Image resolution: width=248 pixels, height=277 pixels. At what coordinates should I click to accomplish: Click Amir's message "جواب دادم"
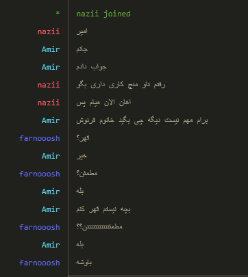91,67
